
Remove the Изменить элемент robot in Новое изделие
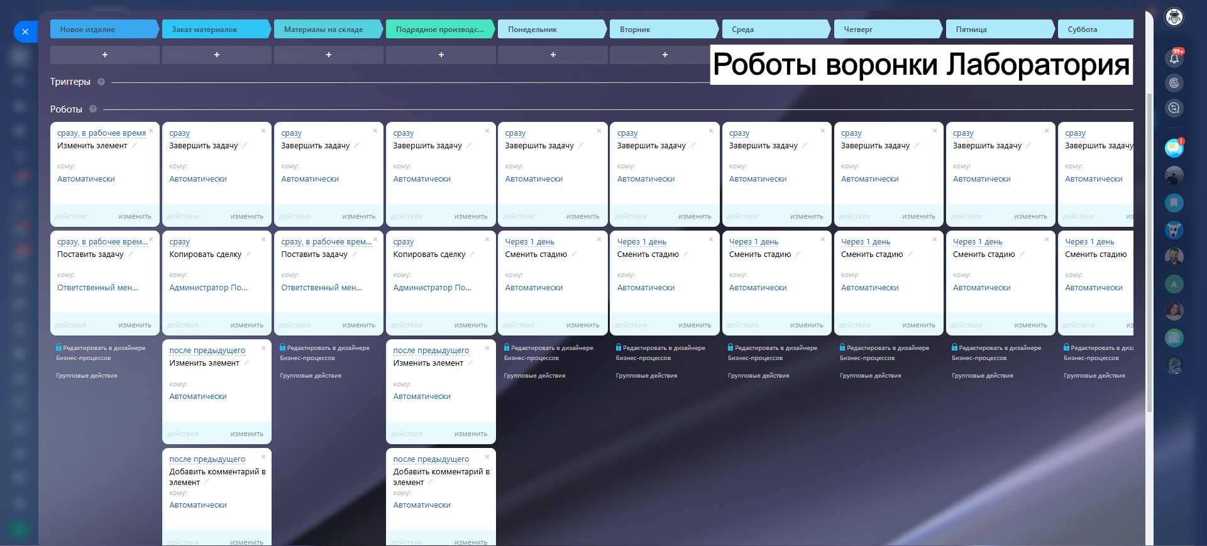(151, 131)
